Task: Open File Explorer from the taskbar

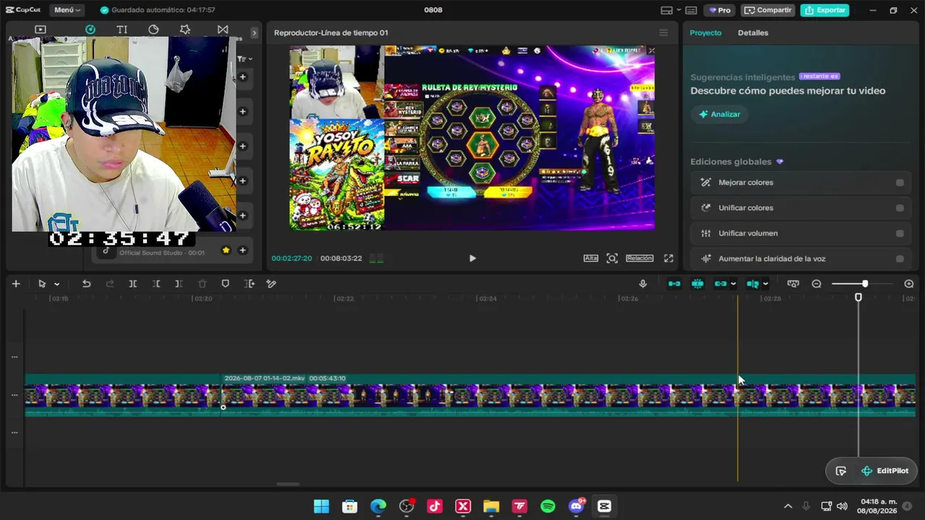Action: tap(491, 506)
